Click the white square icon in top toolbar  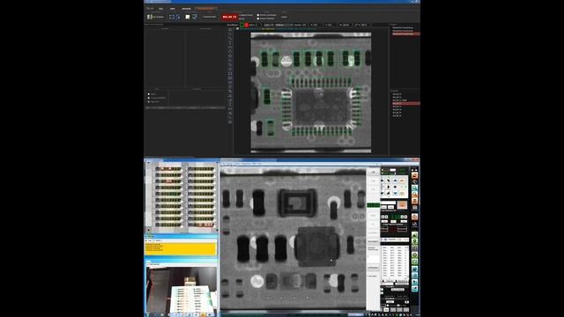click(188, 17)
